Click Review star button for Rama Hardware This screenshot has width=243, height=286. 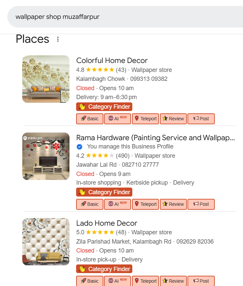coord(173,204)
